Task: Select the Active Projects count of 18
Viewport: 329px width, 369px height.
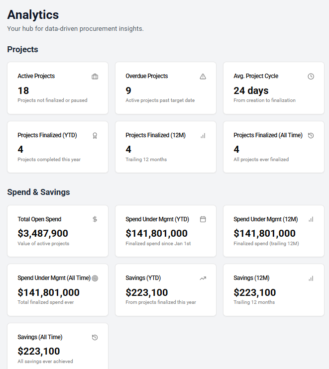Action: (x=23, y=91)
